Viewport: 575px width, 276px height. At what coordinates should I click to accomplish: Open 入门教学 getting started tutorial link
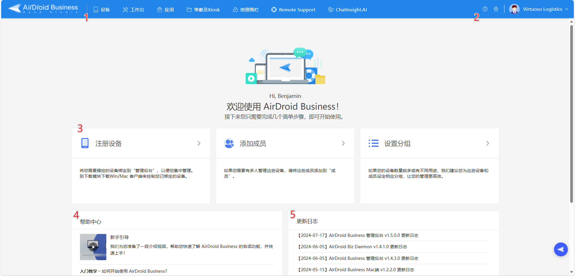point(123,271)
